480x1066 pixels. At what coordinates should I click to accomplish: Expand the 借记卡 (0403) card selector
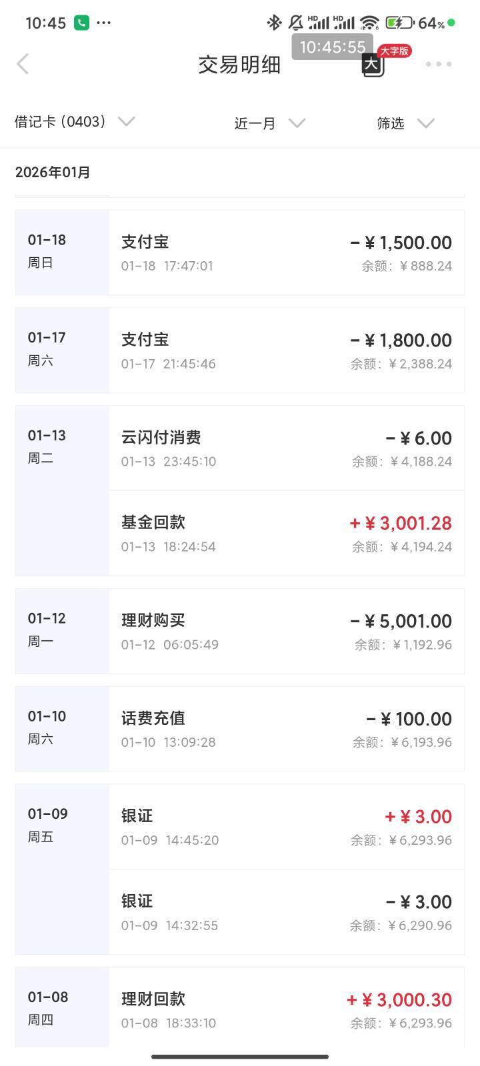(75, 122)
